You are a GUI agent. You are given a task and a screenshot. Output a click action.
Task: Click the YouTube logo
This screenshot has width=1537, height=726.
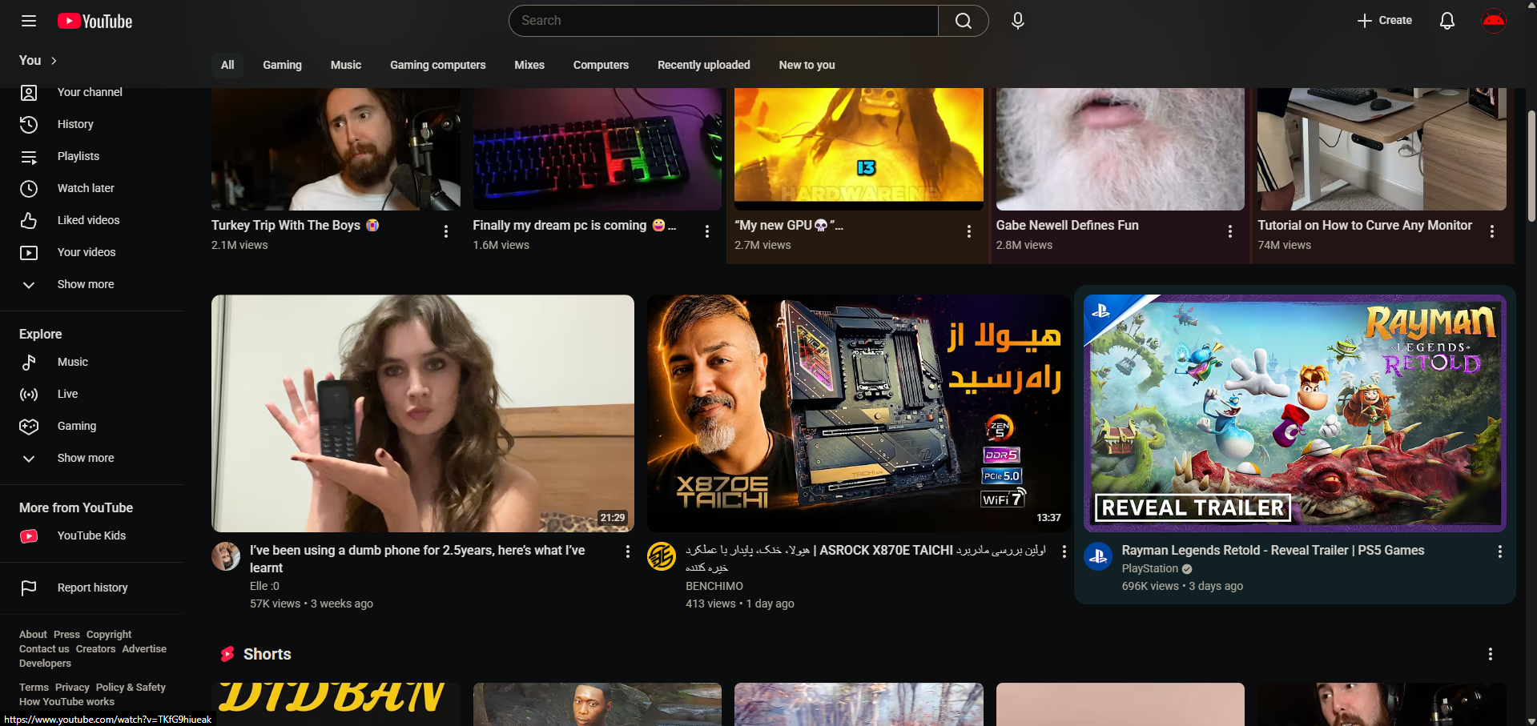pos(95,21)
